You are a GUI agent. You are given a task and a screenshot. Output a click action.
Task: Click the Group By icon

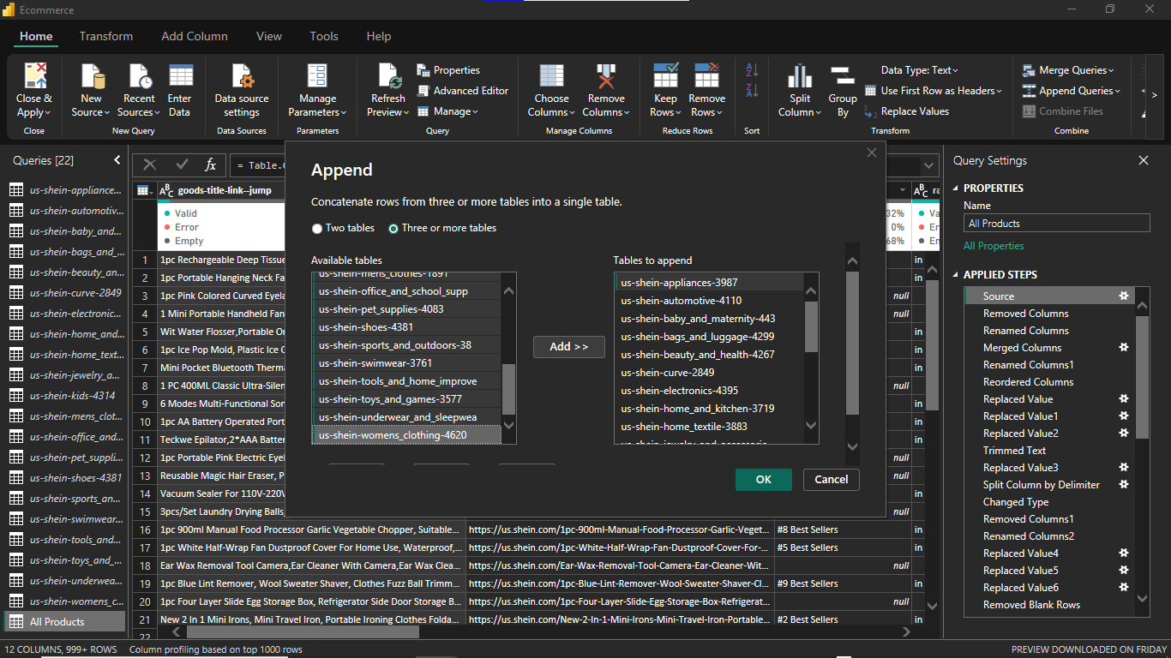point(842,77)
